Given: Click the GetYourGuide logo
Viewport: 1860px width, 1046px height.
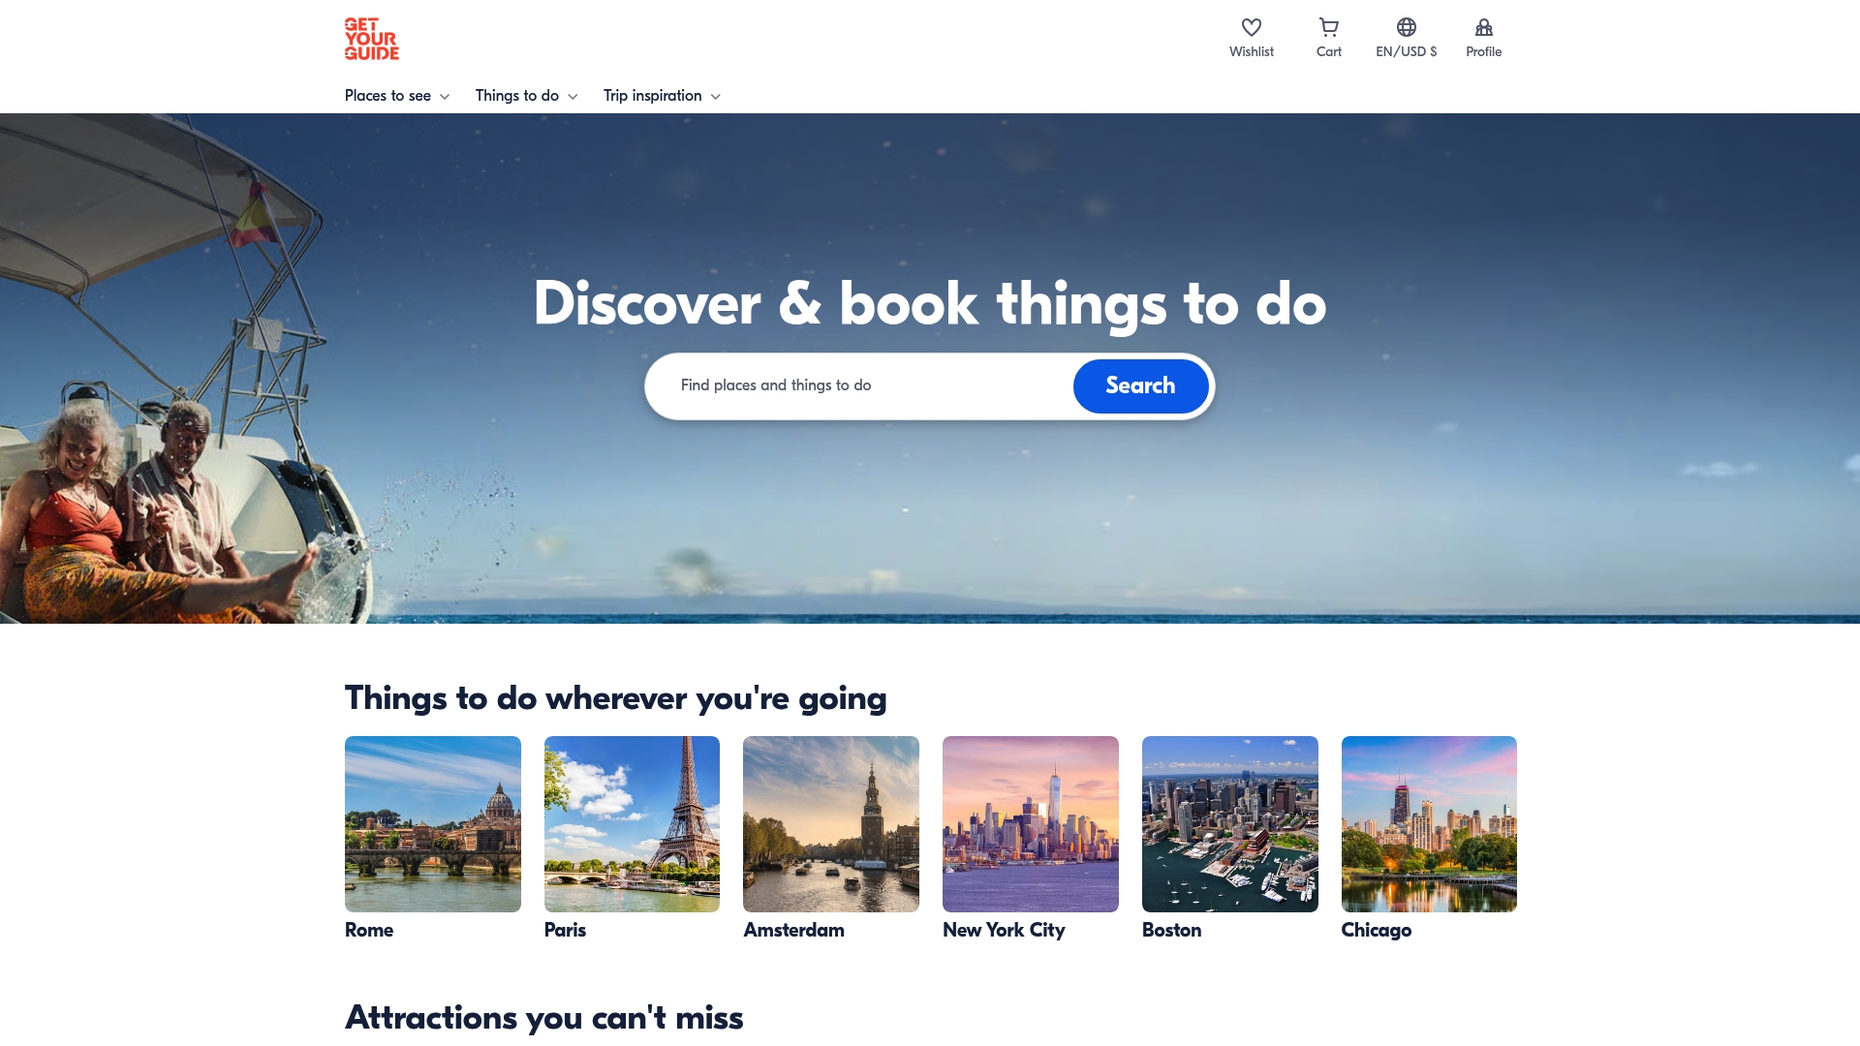Looking at the screenshot, I should (x=372, y=39).
